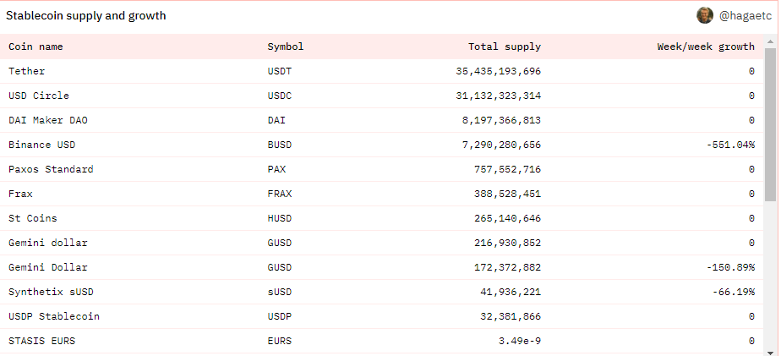Click the total supply 388,528,451
781x356 pixels.
507,194
